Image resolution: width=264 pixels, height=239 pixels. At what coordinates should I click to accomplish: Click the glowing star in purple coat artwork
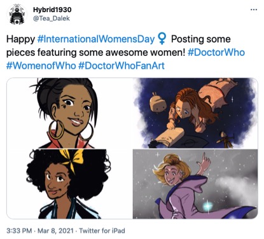(x=207, y=206)
